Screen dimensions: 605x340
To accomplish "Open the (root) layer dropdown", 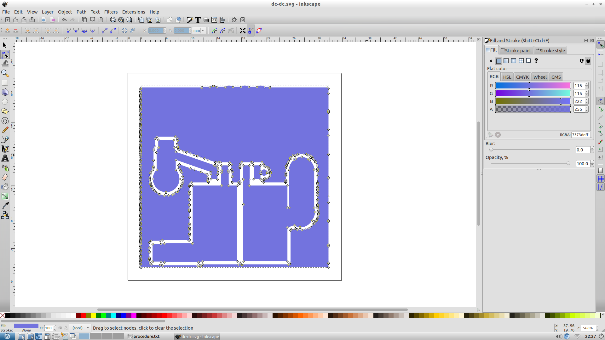I will 88,328.
